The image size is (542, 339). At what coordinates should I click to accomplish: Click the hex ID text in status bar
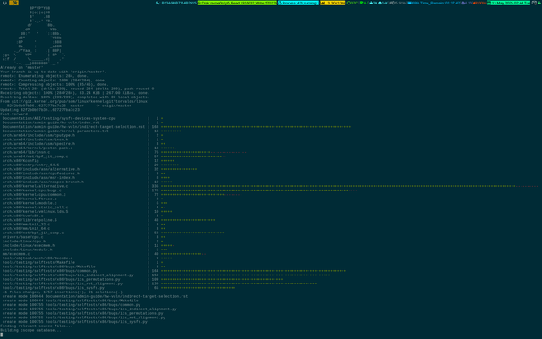coord(179,3)
